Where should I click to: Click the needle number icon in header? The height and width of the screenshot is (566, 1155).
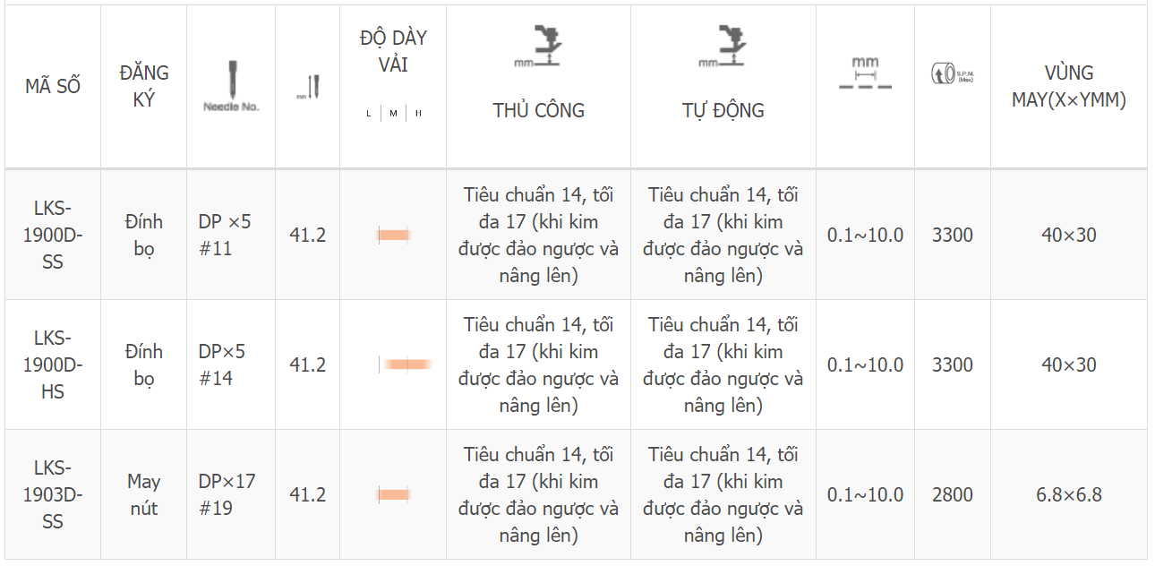tap(231, 86)
